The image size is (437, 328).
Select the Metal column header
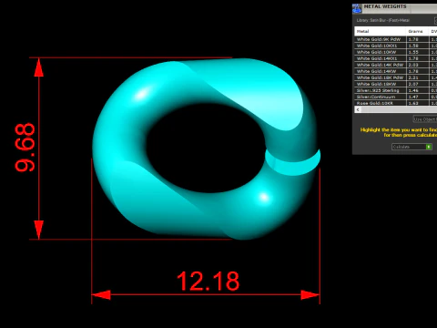click(x=380, y=31)
